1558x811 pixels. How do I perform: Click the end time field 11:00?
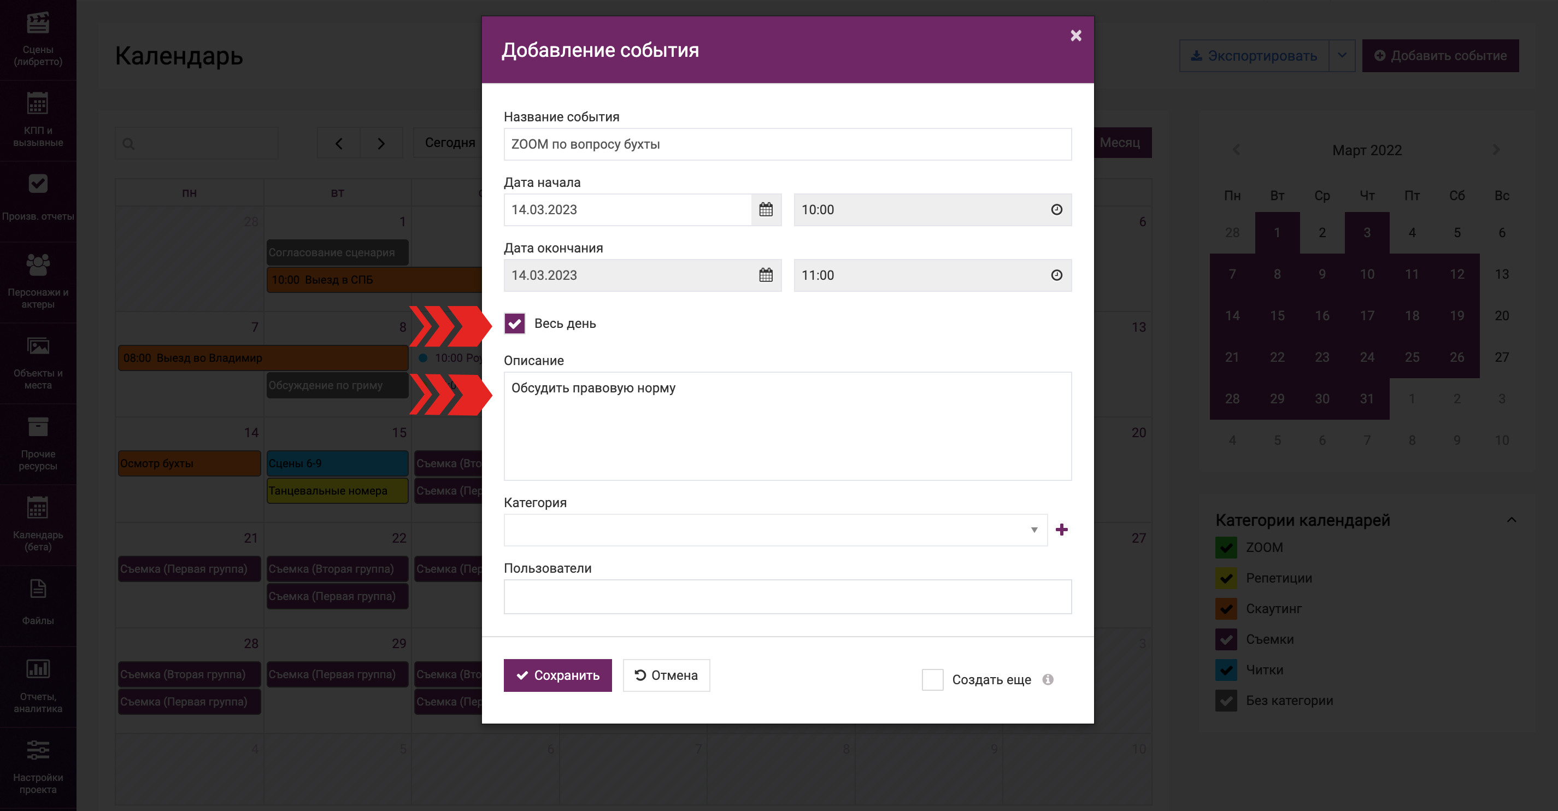(x=933, y=275)
